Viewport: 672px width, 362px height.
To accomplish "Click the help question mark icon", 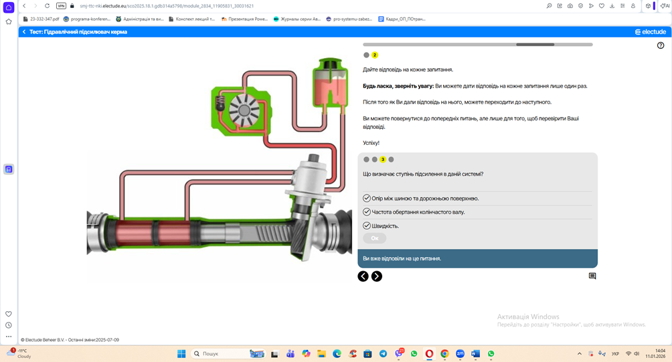I will point(661,45).
